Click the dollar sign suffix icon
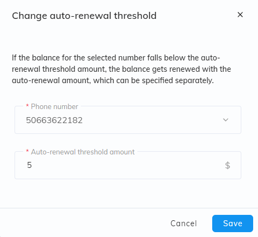Image resolution: width=258 pixels, height=237 pixels. pyautogui.click(x=227, y=165)
